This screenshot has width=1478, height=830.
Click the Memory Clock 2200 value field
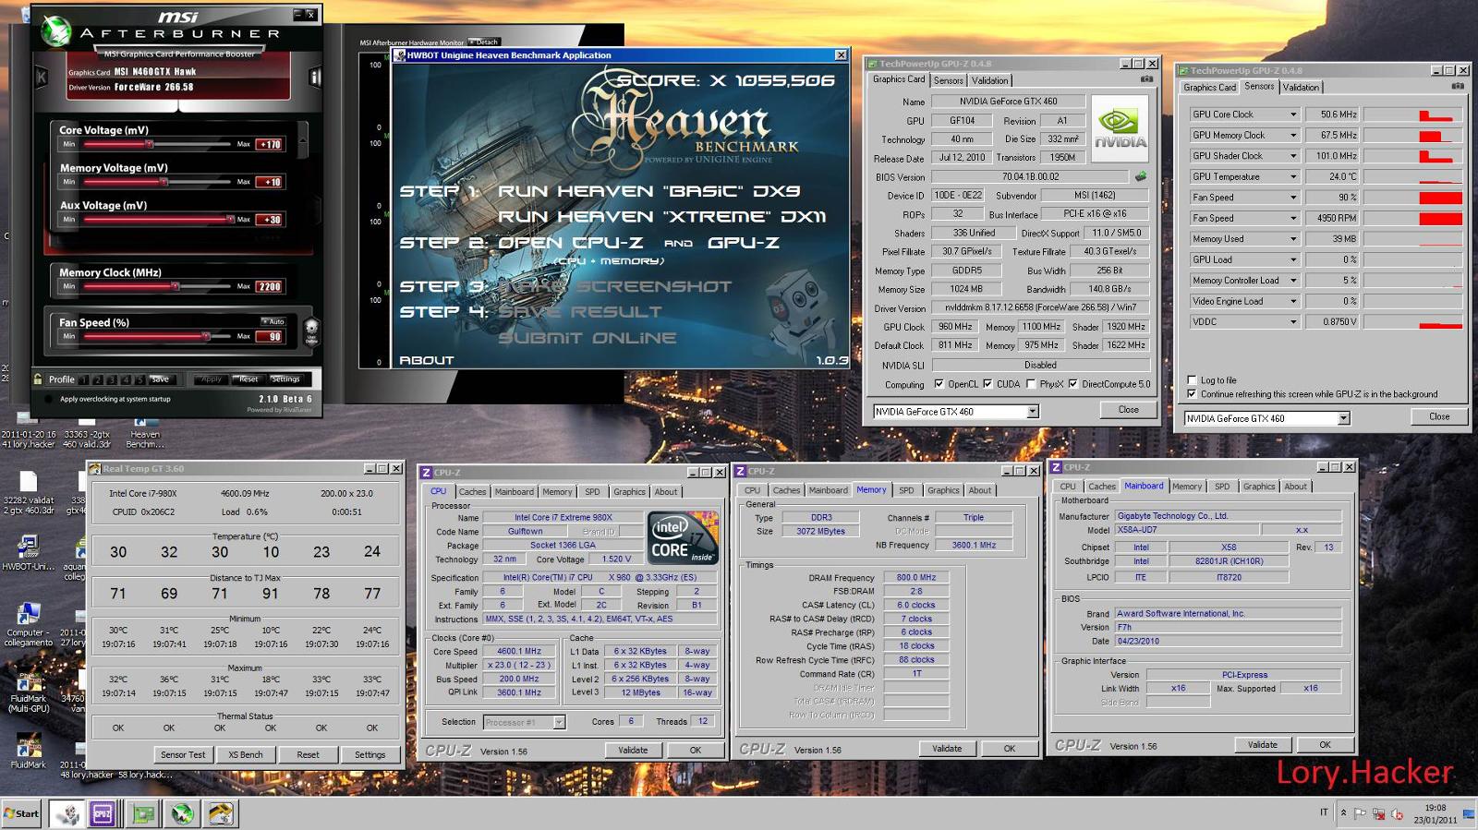[270, 286]
